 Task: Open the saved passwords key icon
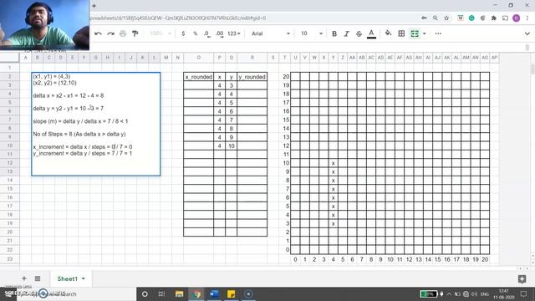coord(424,18)
